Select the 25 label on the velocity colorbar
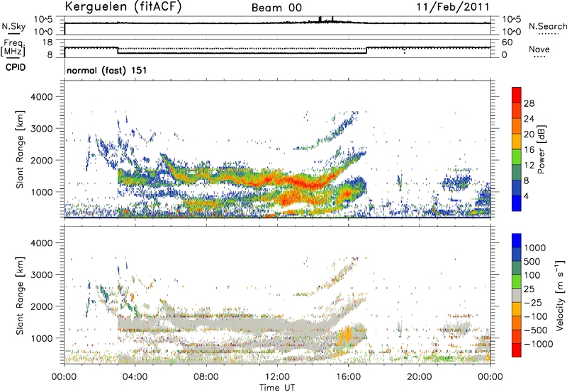 [x=529, y=289]
